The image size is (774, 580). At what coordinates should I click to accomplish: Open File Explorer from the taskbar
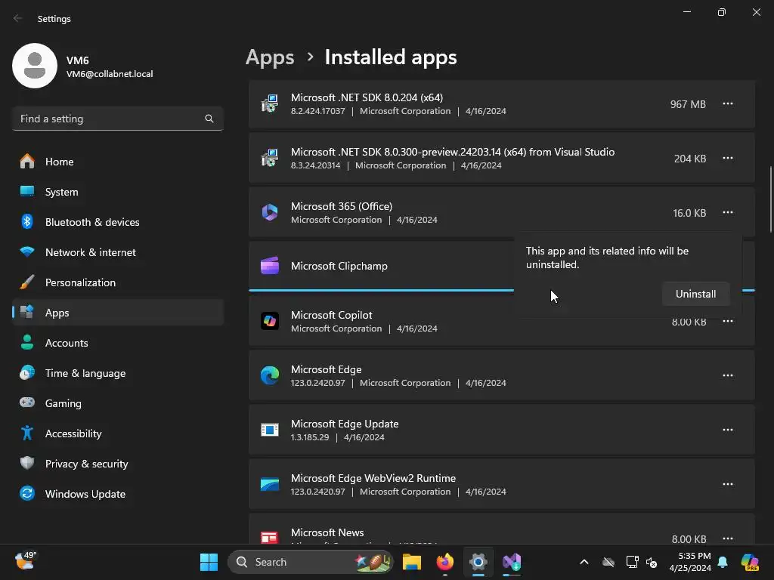412,562
